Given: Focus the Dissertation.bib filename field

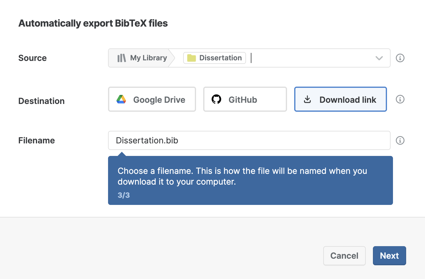Looking at the screenshot, I should [249, 140].
